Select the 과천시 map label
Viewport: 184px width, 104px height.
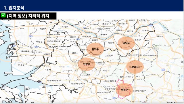click(x=110, y=55)
